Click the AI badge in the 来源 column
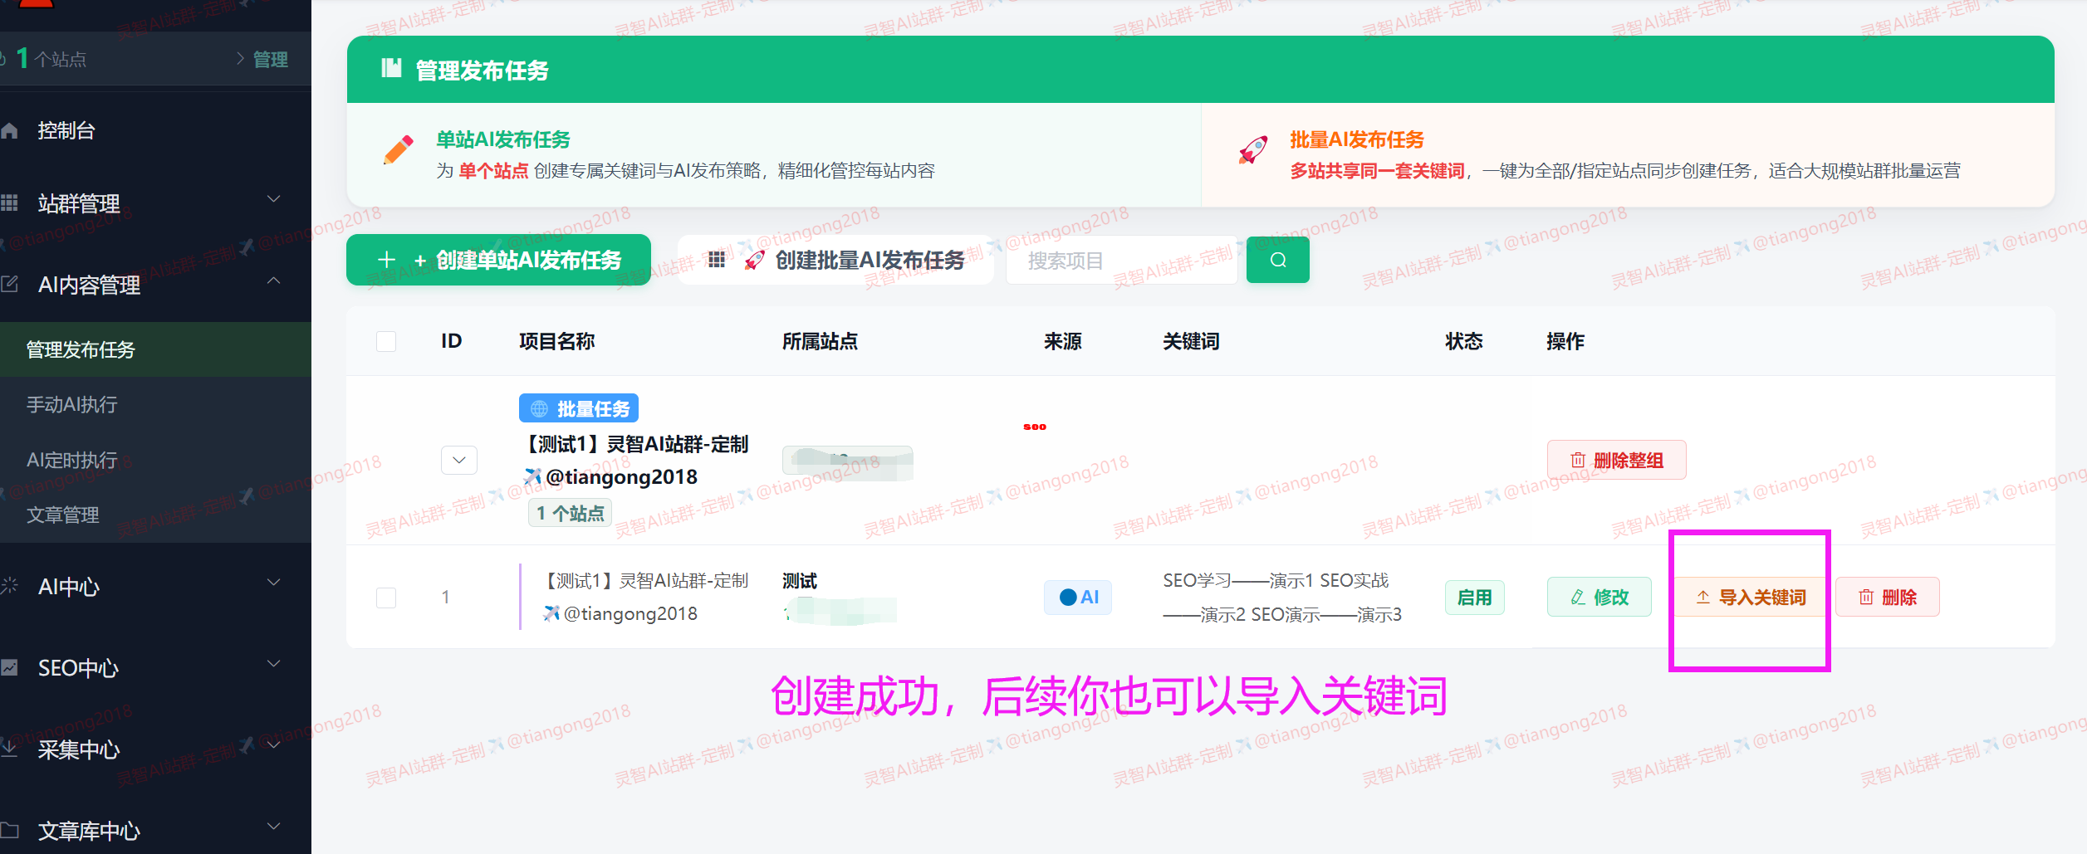Screen dimensions: 2087x854 pos(1077,597)
